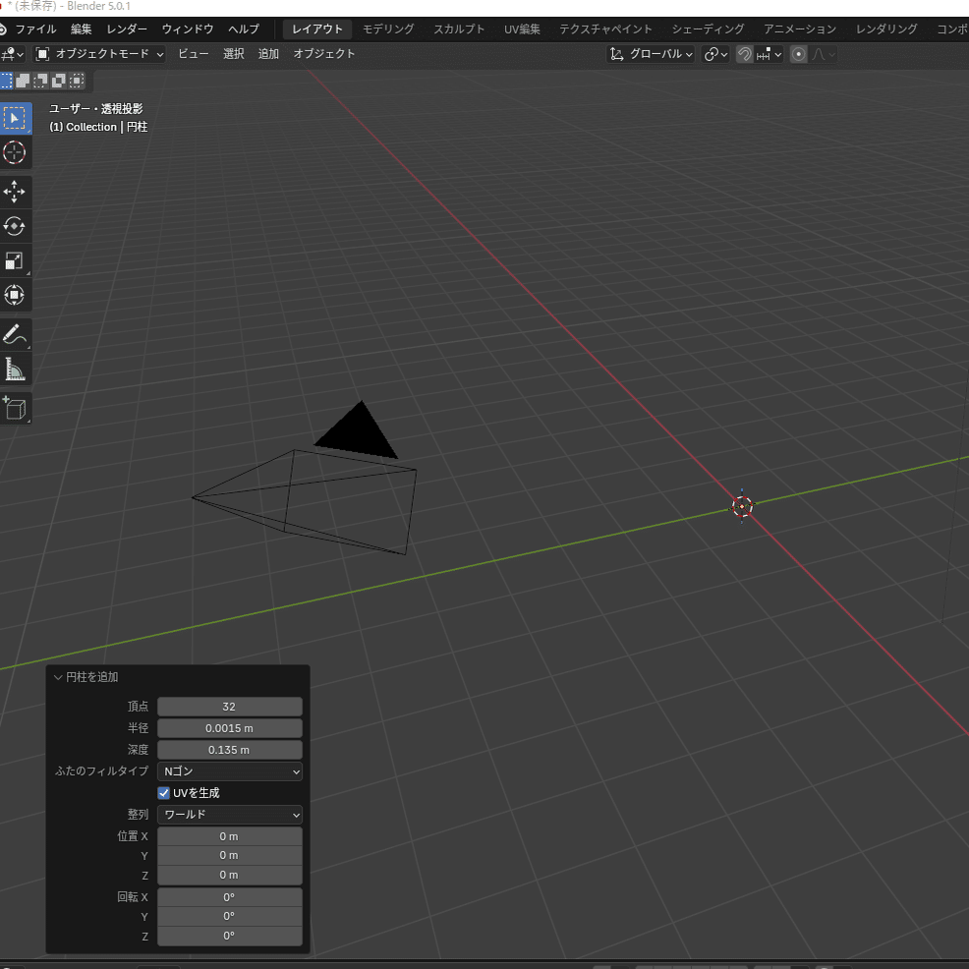The image size is (969, 969).
Task: Collapse the 円柱を追加 panel
Action: point(58,677)
